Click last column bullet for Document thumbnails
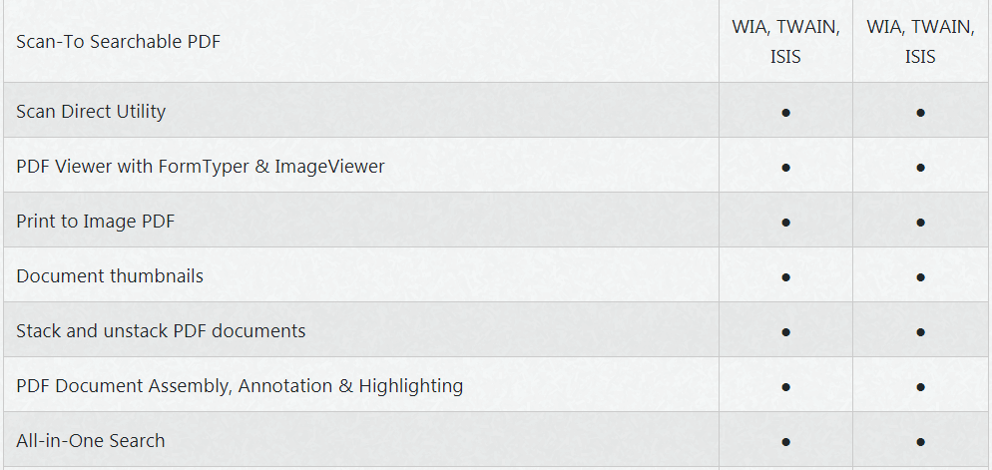Viewport: 992px width, 470px height. [920, 277]
